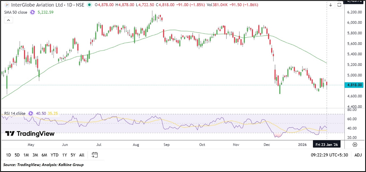Viewport: 366px width, 172px height.
Task: Show the All time range
Action: 82,155
